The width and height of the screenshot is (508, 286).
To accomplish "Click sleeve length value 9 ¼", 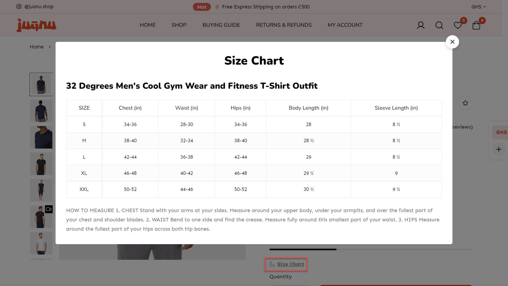I will pyautogui.click(x=396, y=189).
